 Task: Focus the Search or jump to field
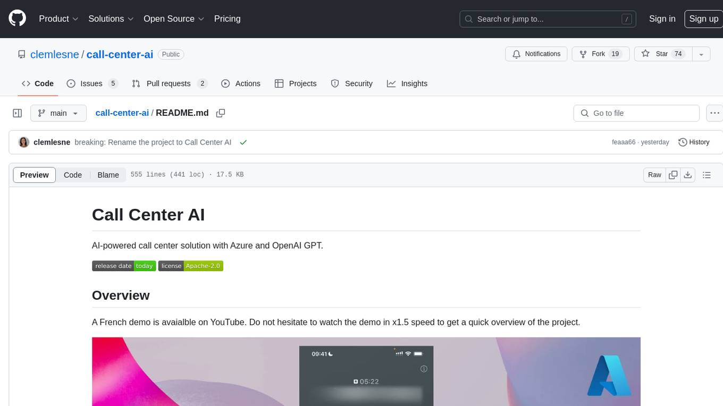[x=549, y=19]
